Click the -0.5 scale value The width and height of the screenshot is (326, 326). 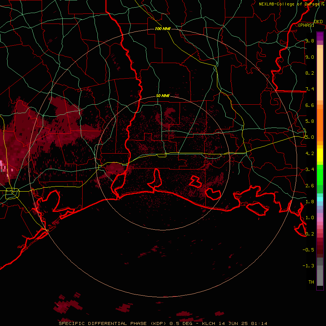click(308, 250)
